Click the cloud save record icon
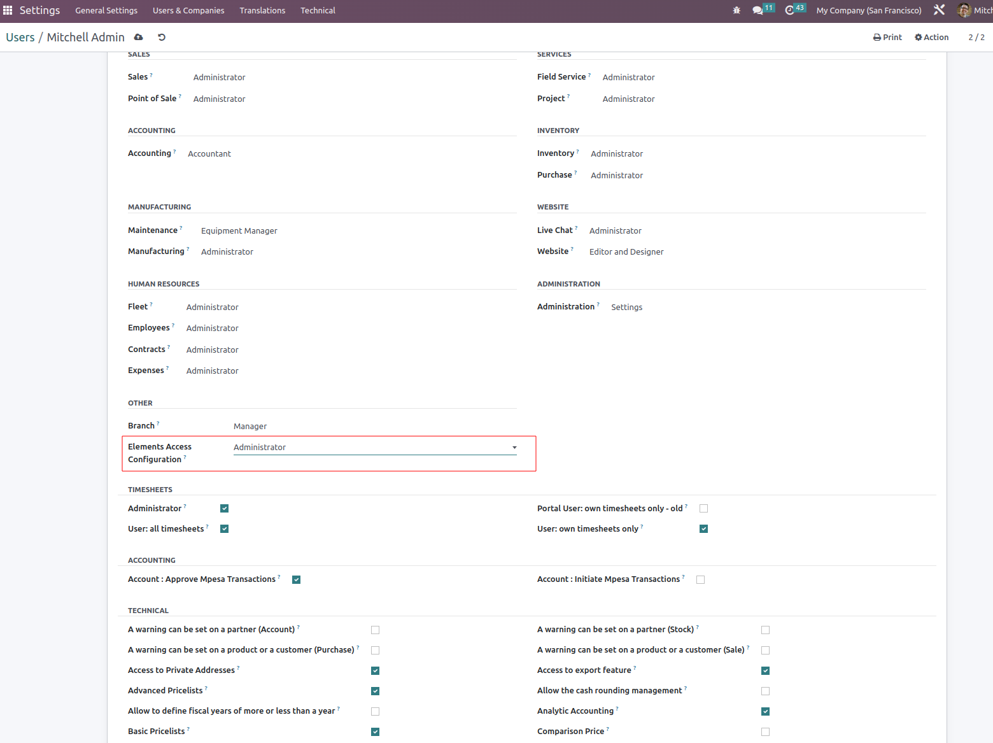Viewport: 993px width, 743px height. click(139, 38)
